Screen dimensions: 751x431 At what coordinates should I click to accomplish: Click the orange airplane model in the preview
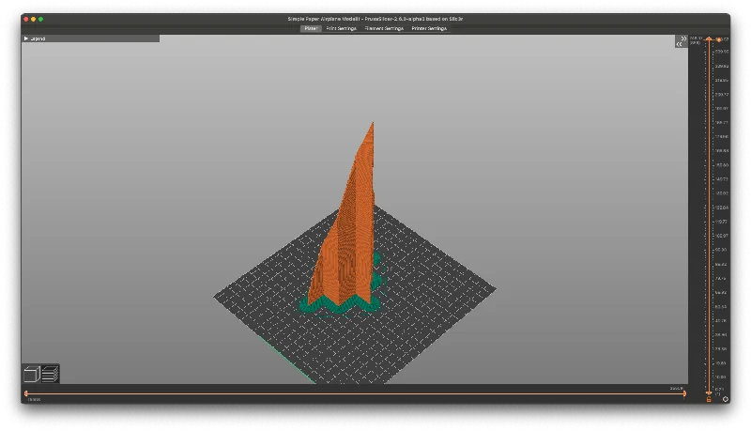coord(348,225)
